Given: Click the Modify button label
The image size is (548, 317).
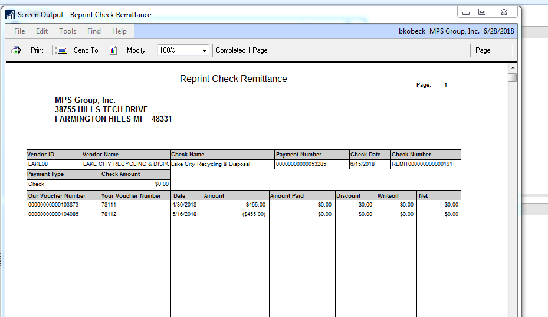Looking at the screenshot, I should [x=136, y=50].
